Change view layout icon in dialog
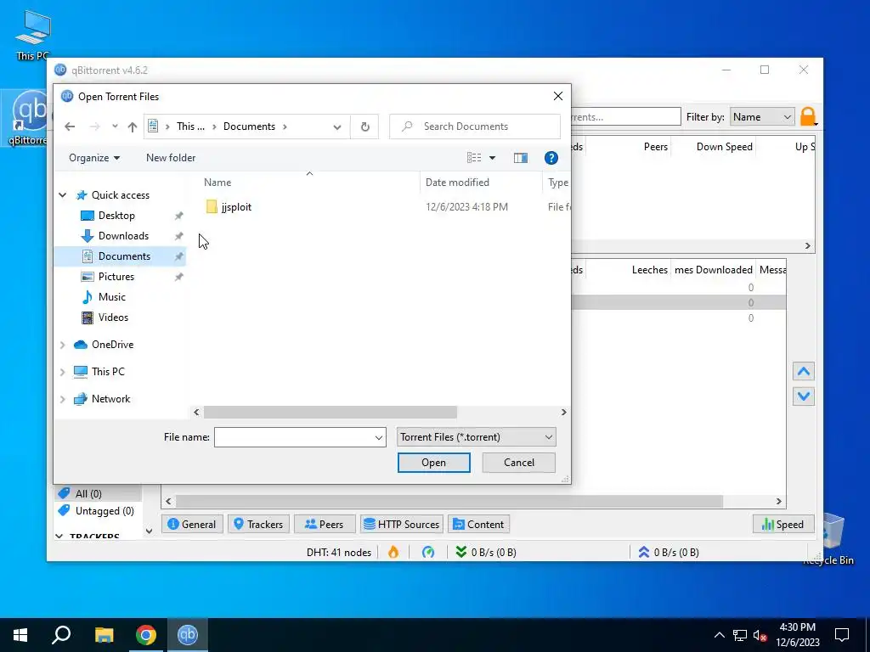Viewport: 870px width, 652px height. tap(474, 158)
